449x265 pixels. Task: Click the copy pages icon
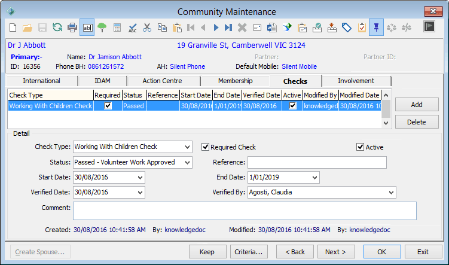tap(162, 28)
